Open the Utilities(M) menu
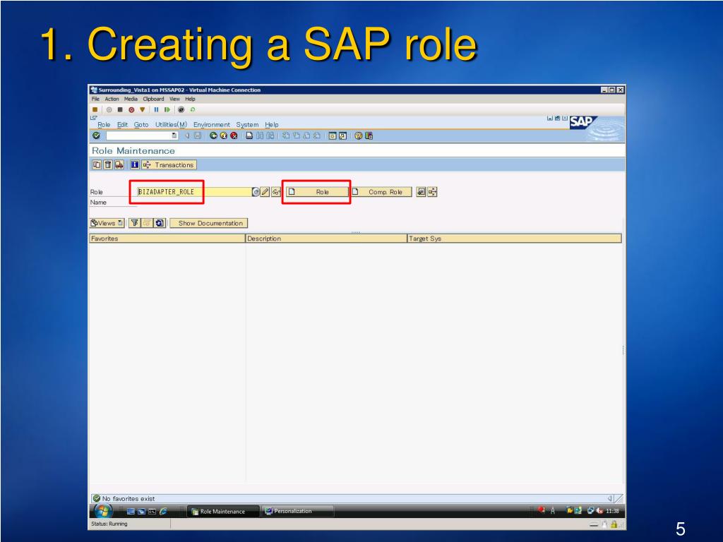 pyautogui.click(x=171, y=124)
